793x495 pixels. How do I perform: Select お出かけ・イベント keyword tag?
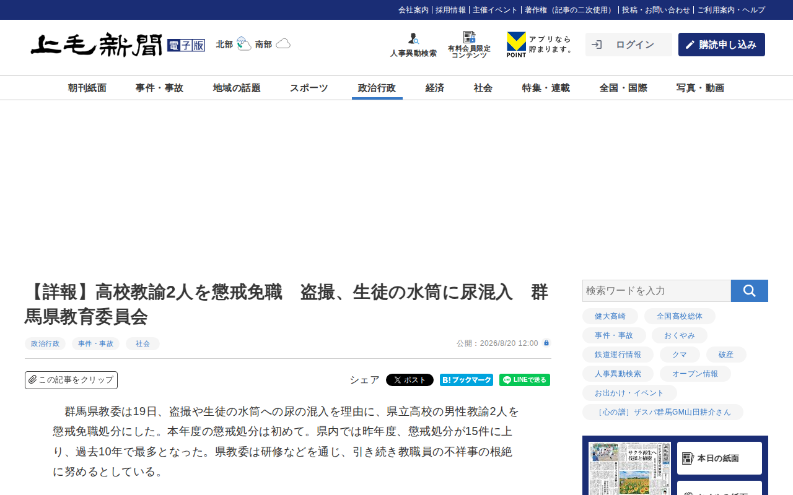[629, 393]
